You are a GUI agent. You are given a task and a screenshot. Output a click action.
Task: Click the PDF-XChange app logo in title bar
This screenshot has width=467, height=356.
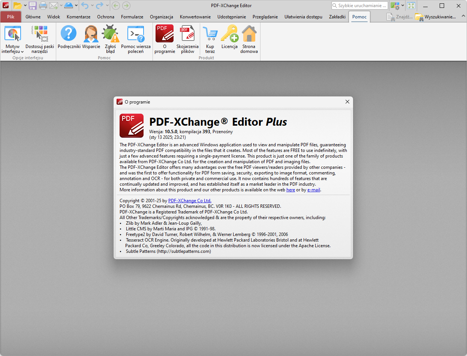point(6,6)
